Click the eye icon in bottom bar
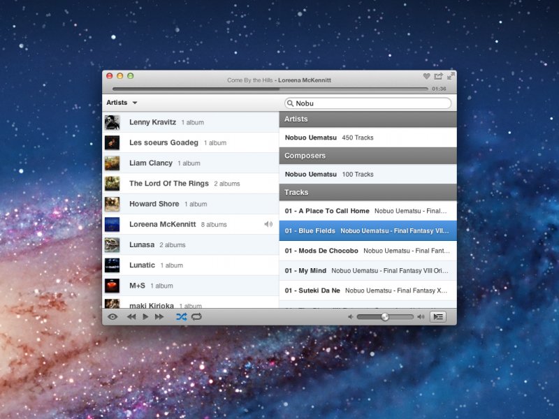Screen dimensions: 559x419 (112, 317)
